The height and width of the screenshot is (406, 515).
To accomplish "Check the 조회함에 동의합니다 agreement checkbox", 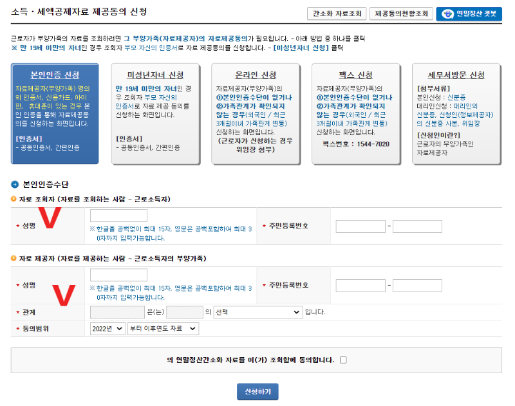I will [x=343, y=360].
